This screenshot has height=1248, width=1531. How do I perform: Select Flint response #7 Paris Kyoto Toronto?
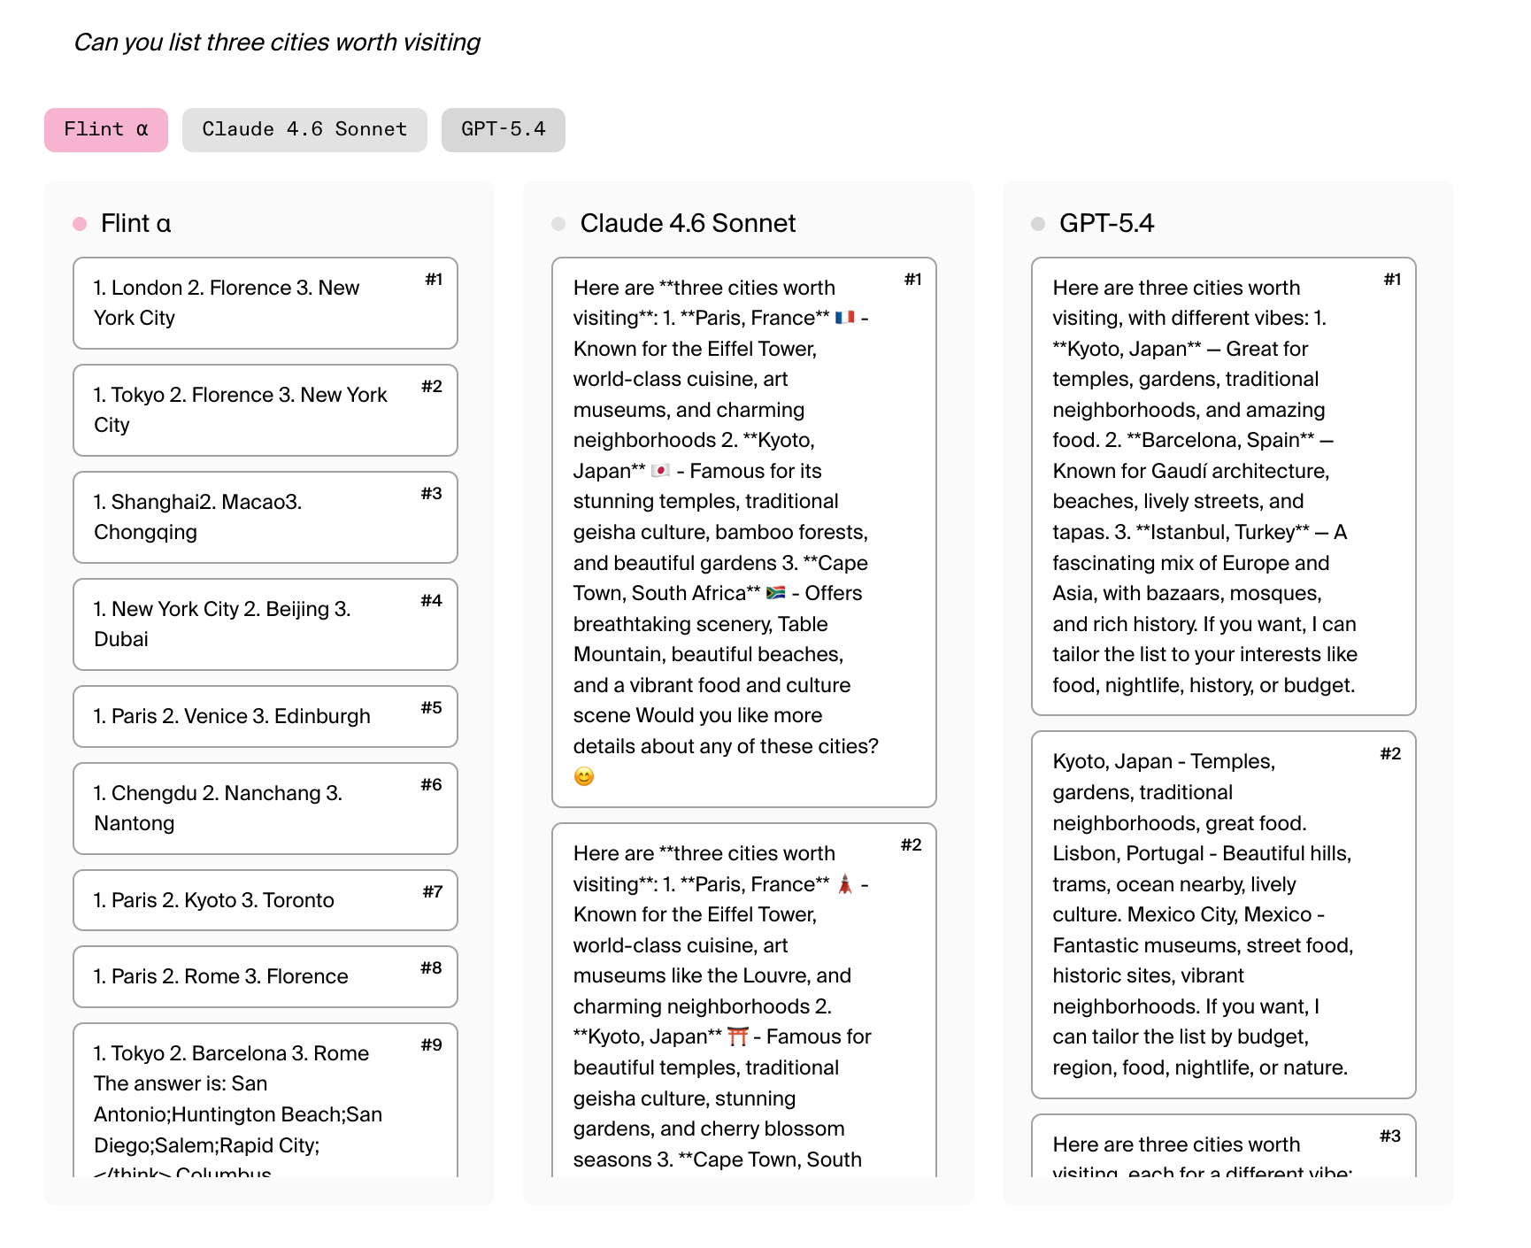point(265,901)
